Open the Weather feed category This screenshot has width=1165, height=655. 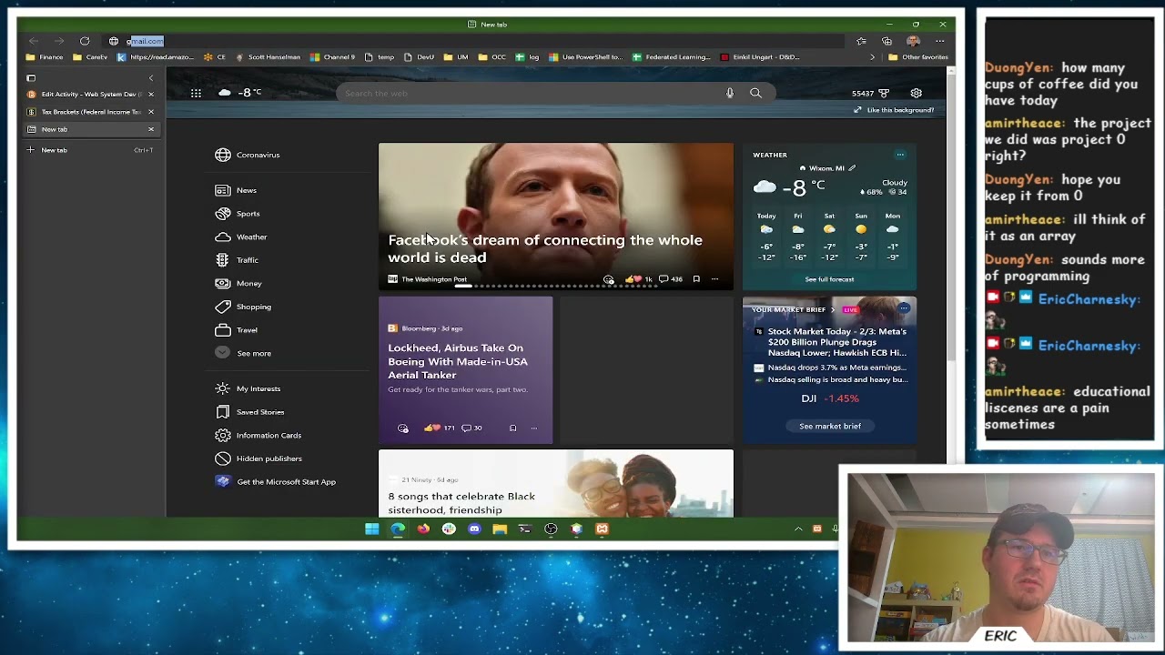pos(241,237)
